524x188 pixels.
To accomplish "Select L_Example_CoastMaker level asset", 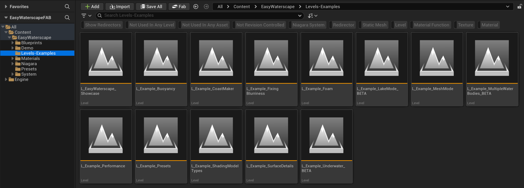I will coord(216,69).
